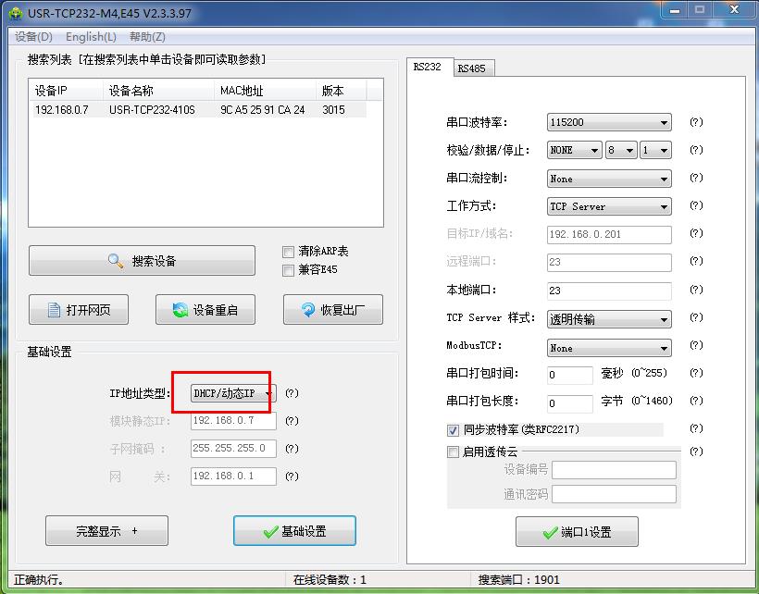Click help (?) beside 串口波特率
759x594 pixels.
tap(696, 122)
